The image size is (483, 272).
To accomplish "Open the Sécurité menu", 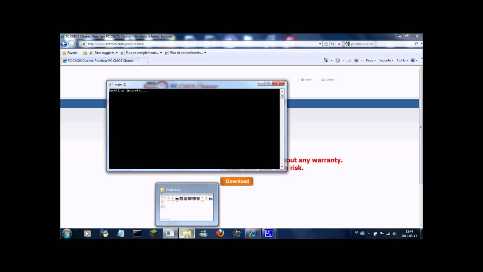I will click(386, 60).
